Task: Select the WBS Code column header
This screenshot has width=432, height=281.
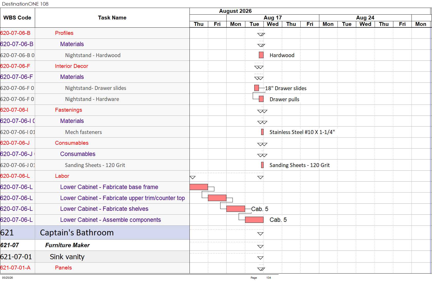Action: pyautogui.click(x=17, y=18)
